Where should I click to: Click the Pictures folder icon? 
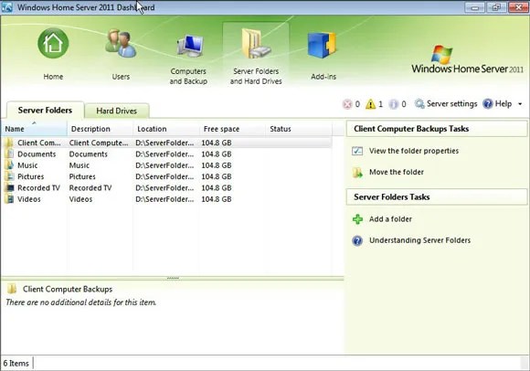[x=9, y=176]
